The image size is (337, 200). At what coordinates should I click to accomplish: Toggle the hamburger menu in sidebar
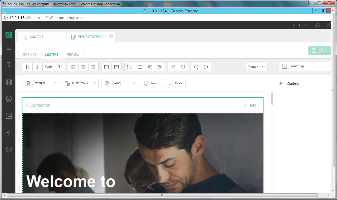[9, 49]
